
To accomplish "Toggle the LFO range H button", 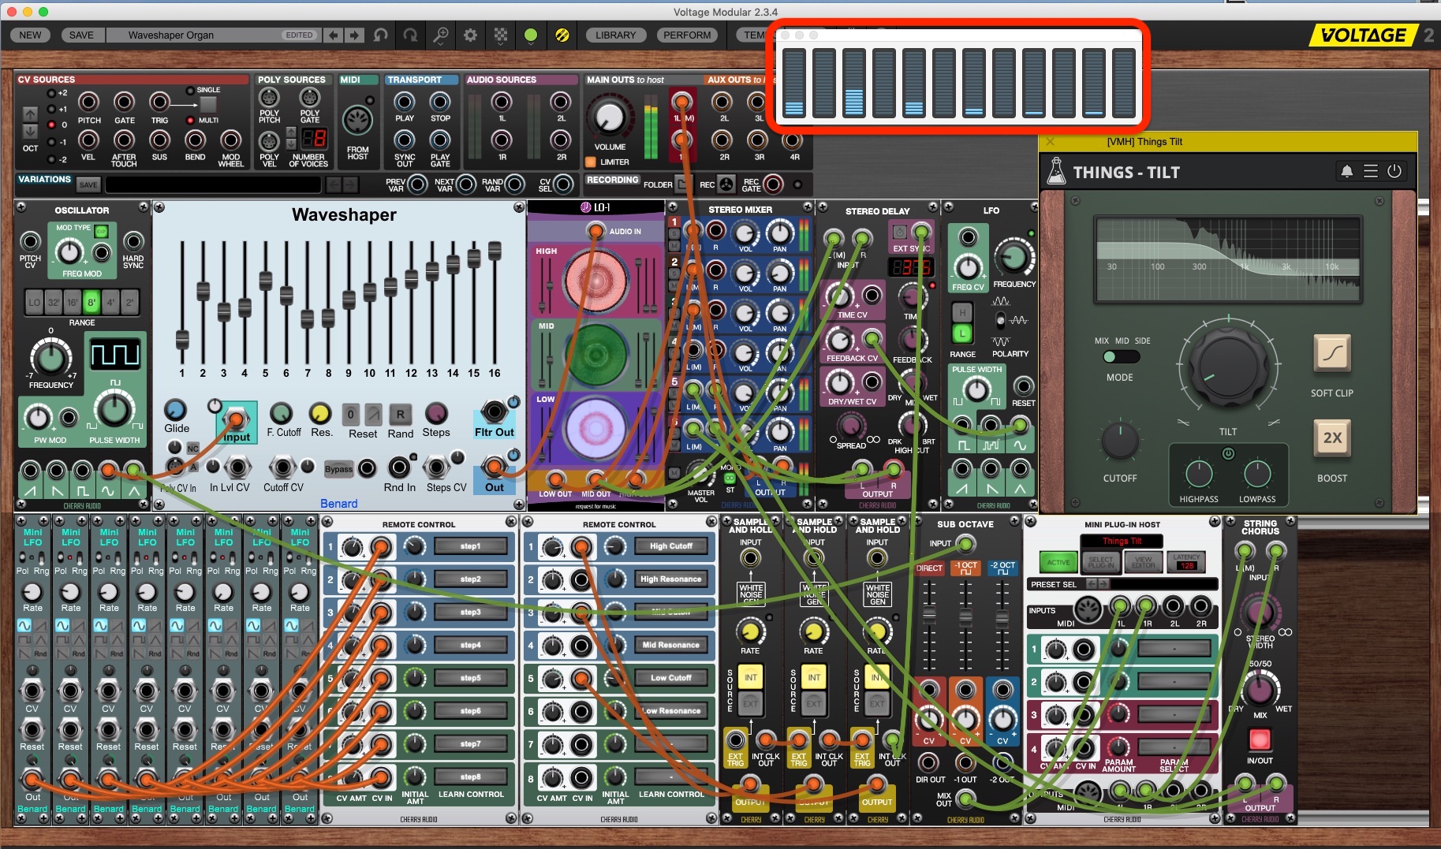I will click(x=962, y=312).
